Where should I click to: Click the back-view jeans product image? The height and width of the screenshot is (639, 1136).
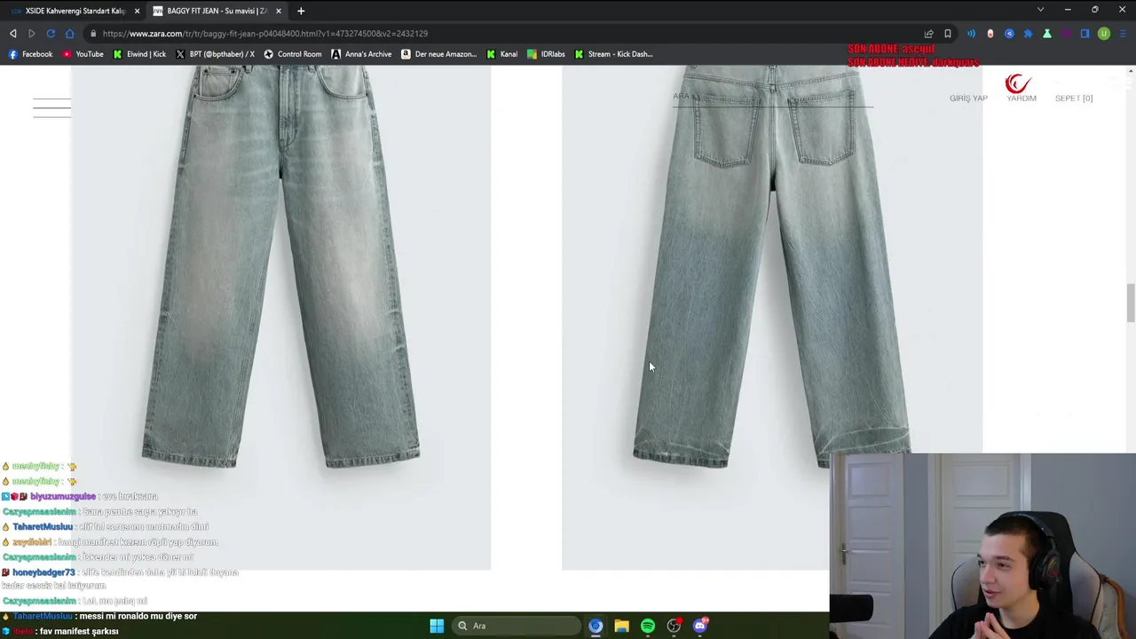(772, 318)
